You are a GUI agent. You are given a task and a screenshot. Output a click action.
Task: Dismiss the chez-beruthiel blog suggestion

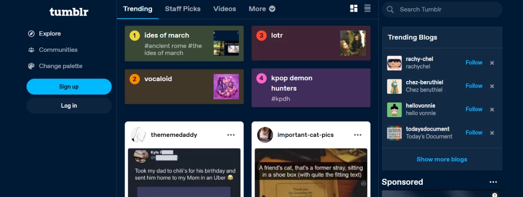pos(492,86)
